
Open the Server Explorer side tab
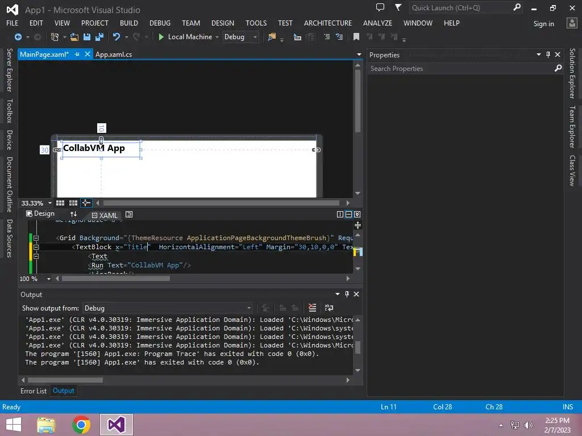(x=10, y=70)
